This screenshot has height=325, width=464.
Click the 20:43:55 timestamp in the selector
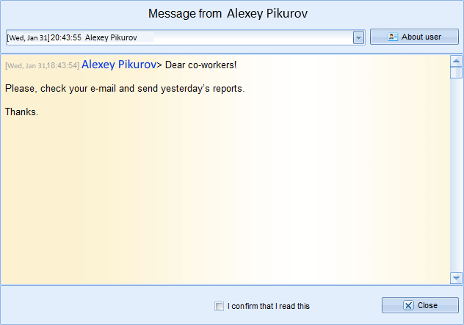65,37
